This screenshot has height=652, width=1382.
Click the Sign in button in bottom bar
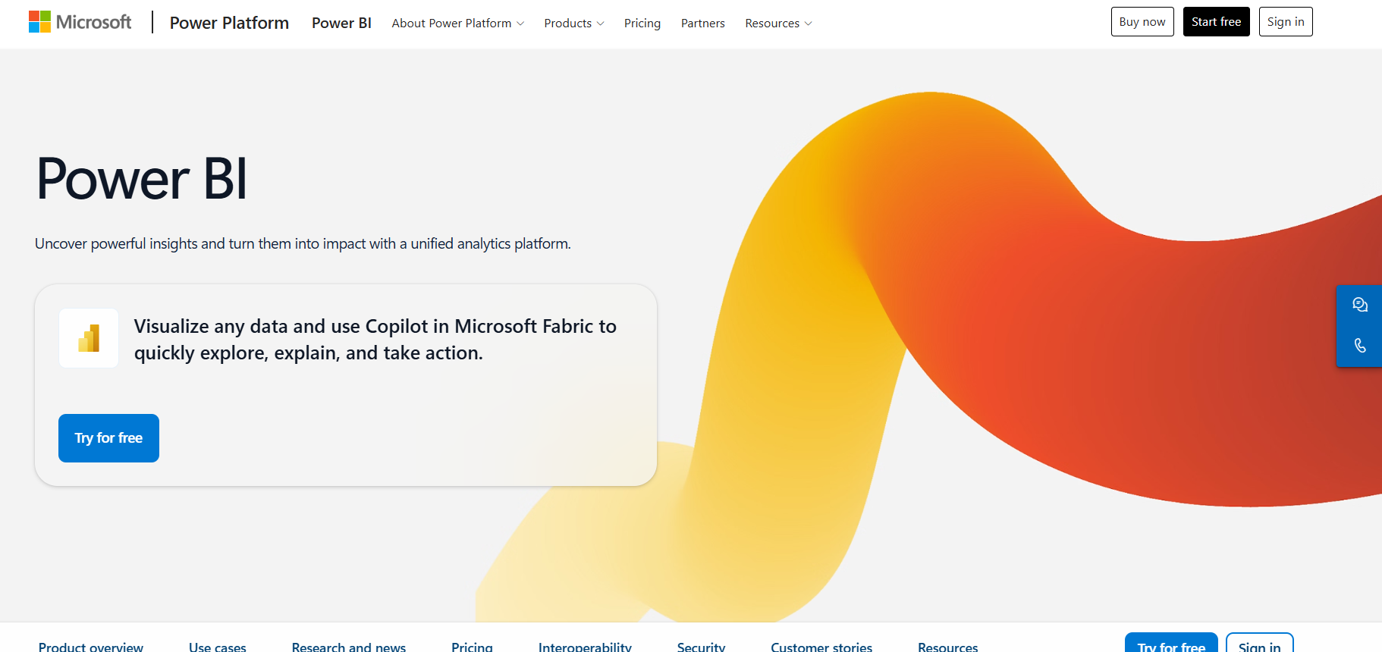click(x=1260, y=644)
